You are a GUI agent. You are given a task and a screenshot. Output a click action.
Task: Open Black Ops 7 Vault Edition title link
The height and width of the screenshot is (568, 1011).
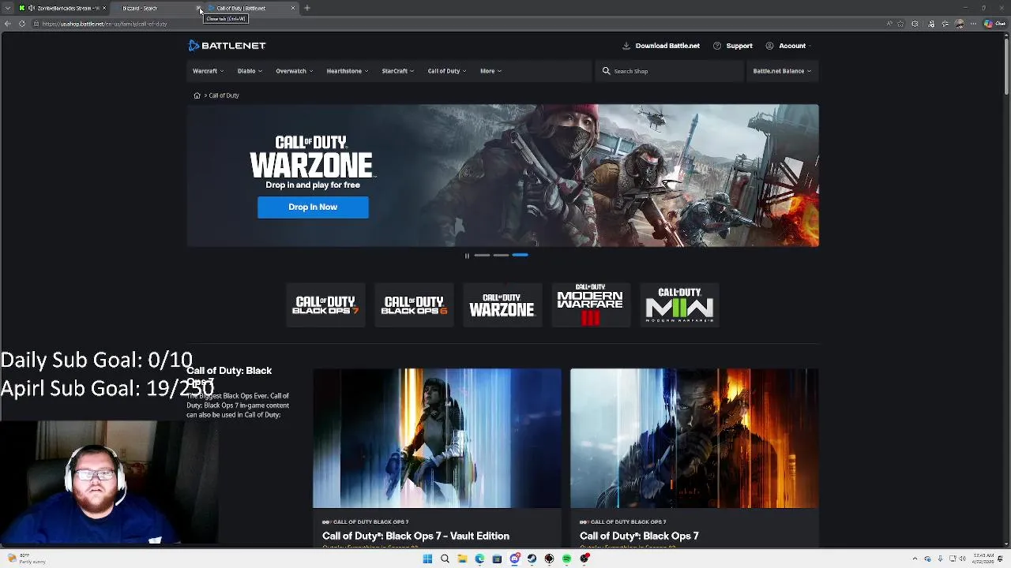click(x=415, y=536)
